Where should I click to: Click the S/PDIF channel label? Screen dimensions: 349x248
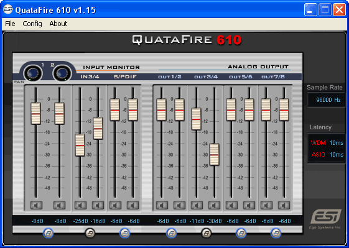pos(125,76)
